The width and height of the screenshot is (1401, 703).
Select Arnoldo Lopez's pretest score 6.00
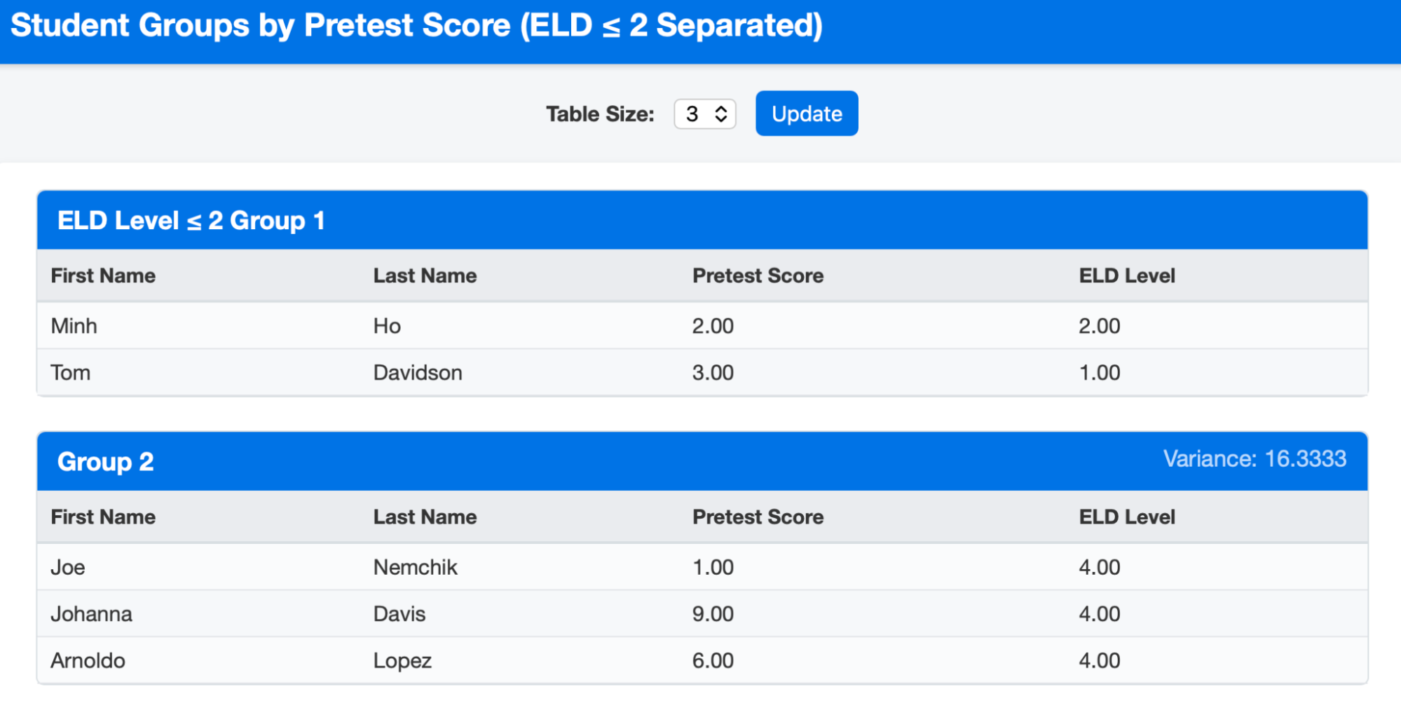coord(713,660)
